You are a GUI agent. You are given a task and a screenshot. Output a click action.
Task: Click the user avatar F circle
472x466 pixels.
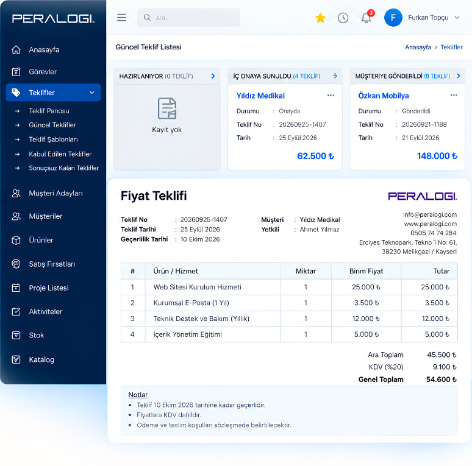(x=393, y=18)
